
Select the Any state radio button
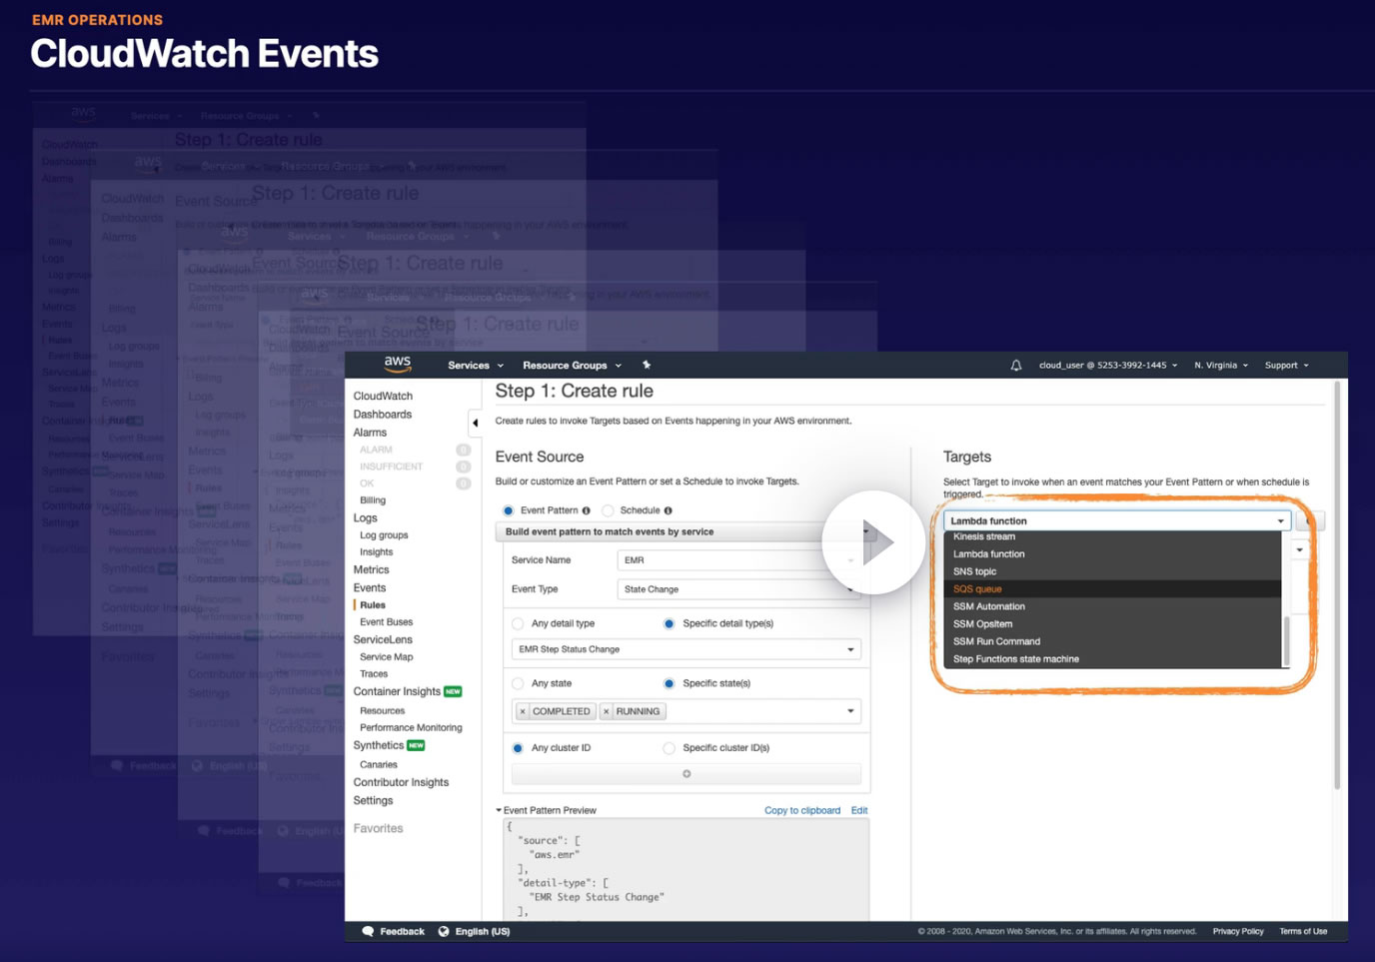[518, 683]
